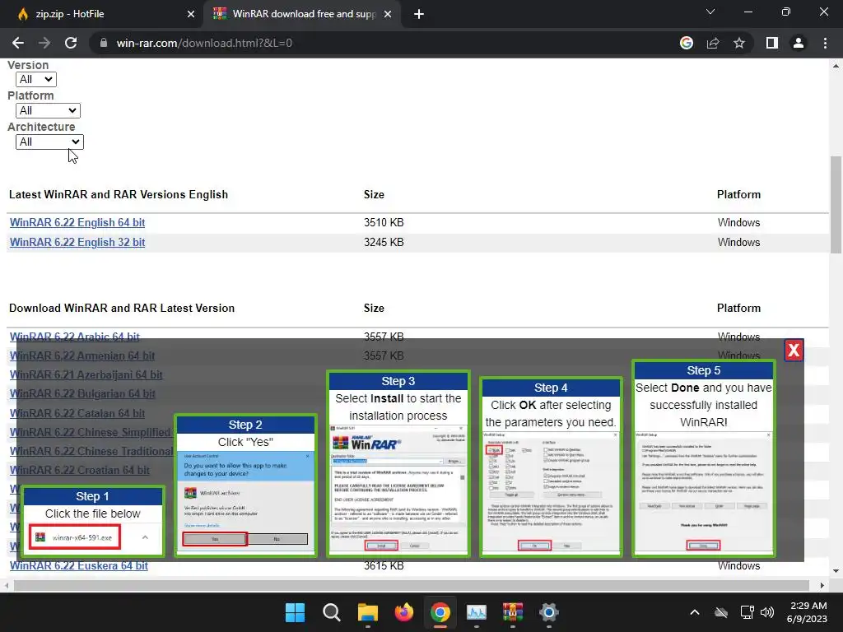Viewport: 843px width, 632px height.
Task: Show hidden system tray icons
Action: [695, 612]
